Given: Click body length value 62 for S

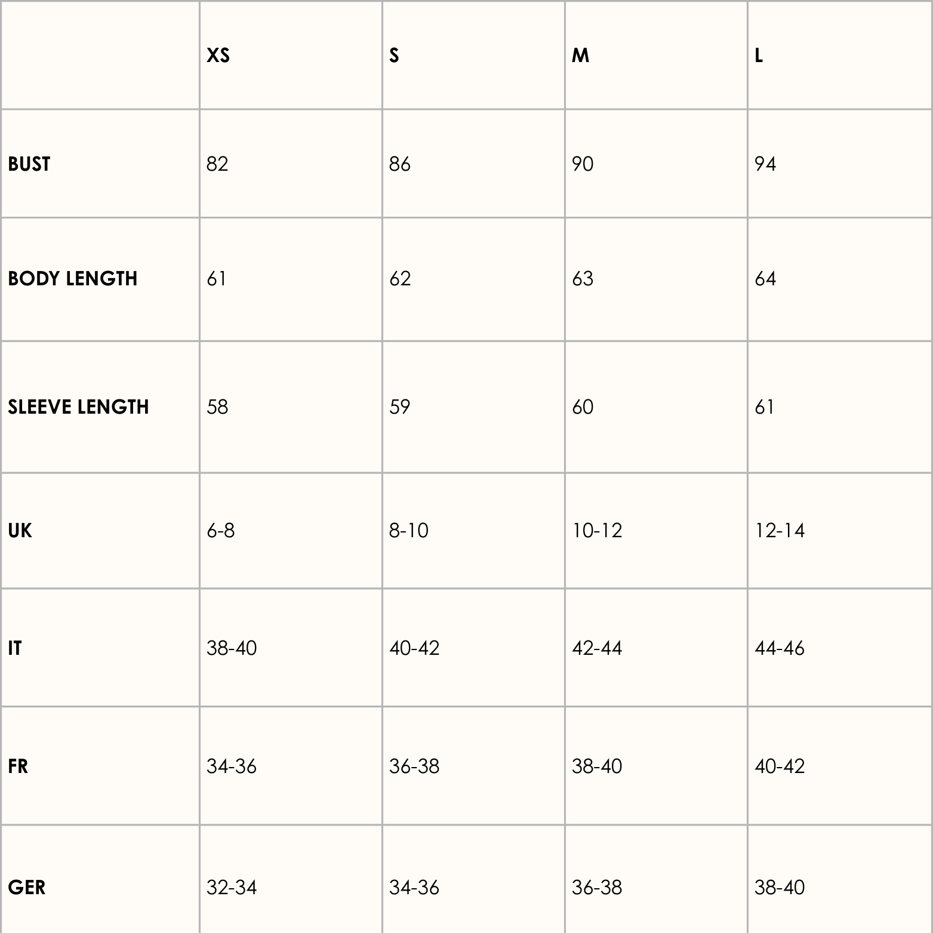Looking at the screenshot, I should [400, 279].
